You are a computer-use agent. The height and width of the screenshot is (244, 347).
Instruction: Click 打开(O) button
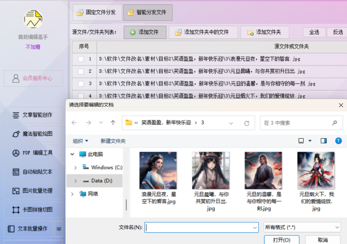(282, 240)
